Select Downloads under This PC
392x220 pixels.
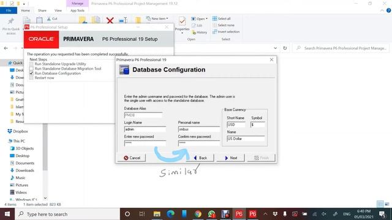click(22, 170)
